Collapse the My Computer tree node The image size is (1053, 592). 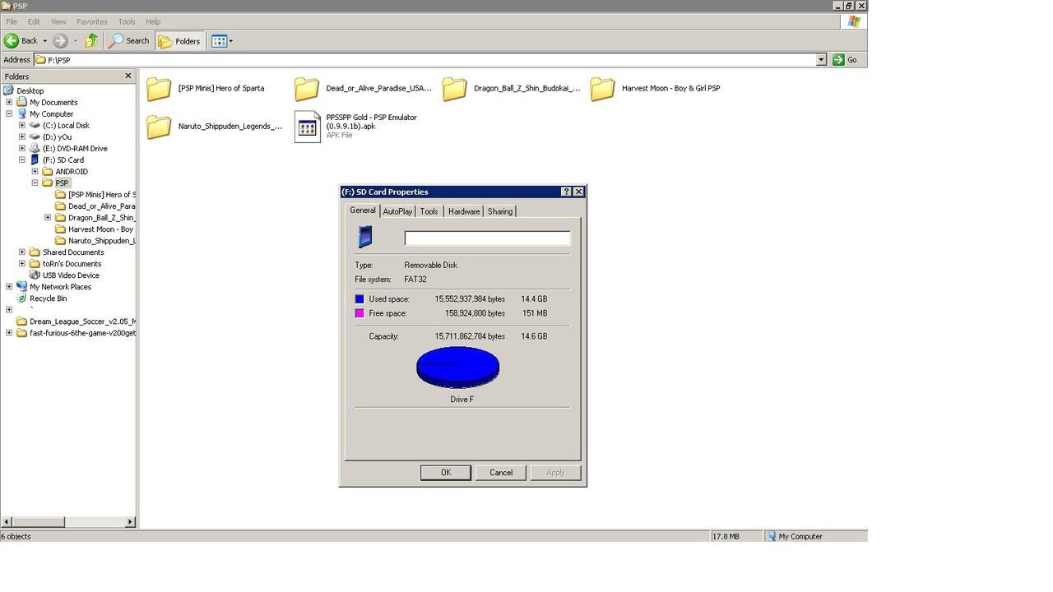point(9,114)
